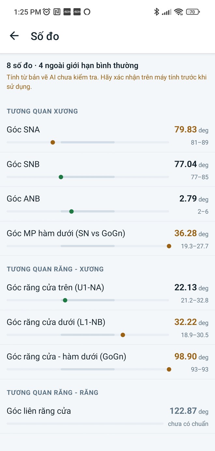Open Góc răng cửa - hàm dưới (GoGn)

pyautogui.click(x=107, y=362)
